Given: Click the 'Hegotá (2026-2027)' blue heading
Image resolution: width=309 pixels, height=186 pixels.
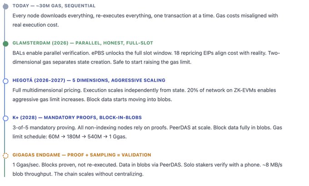Looking at the screenshot, I should (38, 81).
